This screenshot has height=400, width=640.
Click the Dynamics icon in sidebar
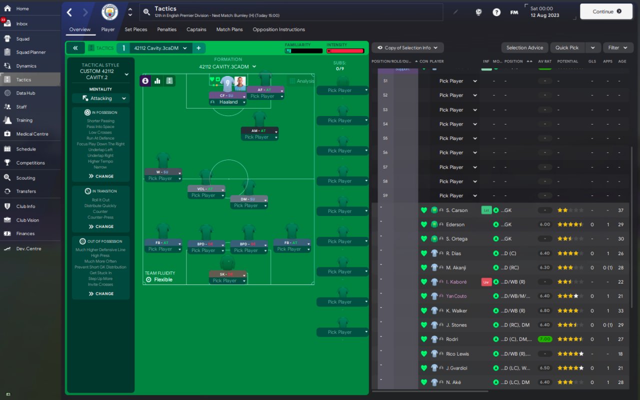(x=7, y=65)
